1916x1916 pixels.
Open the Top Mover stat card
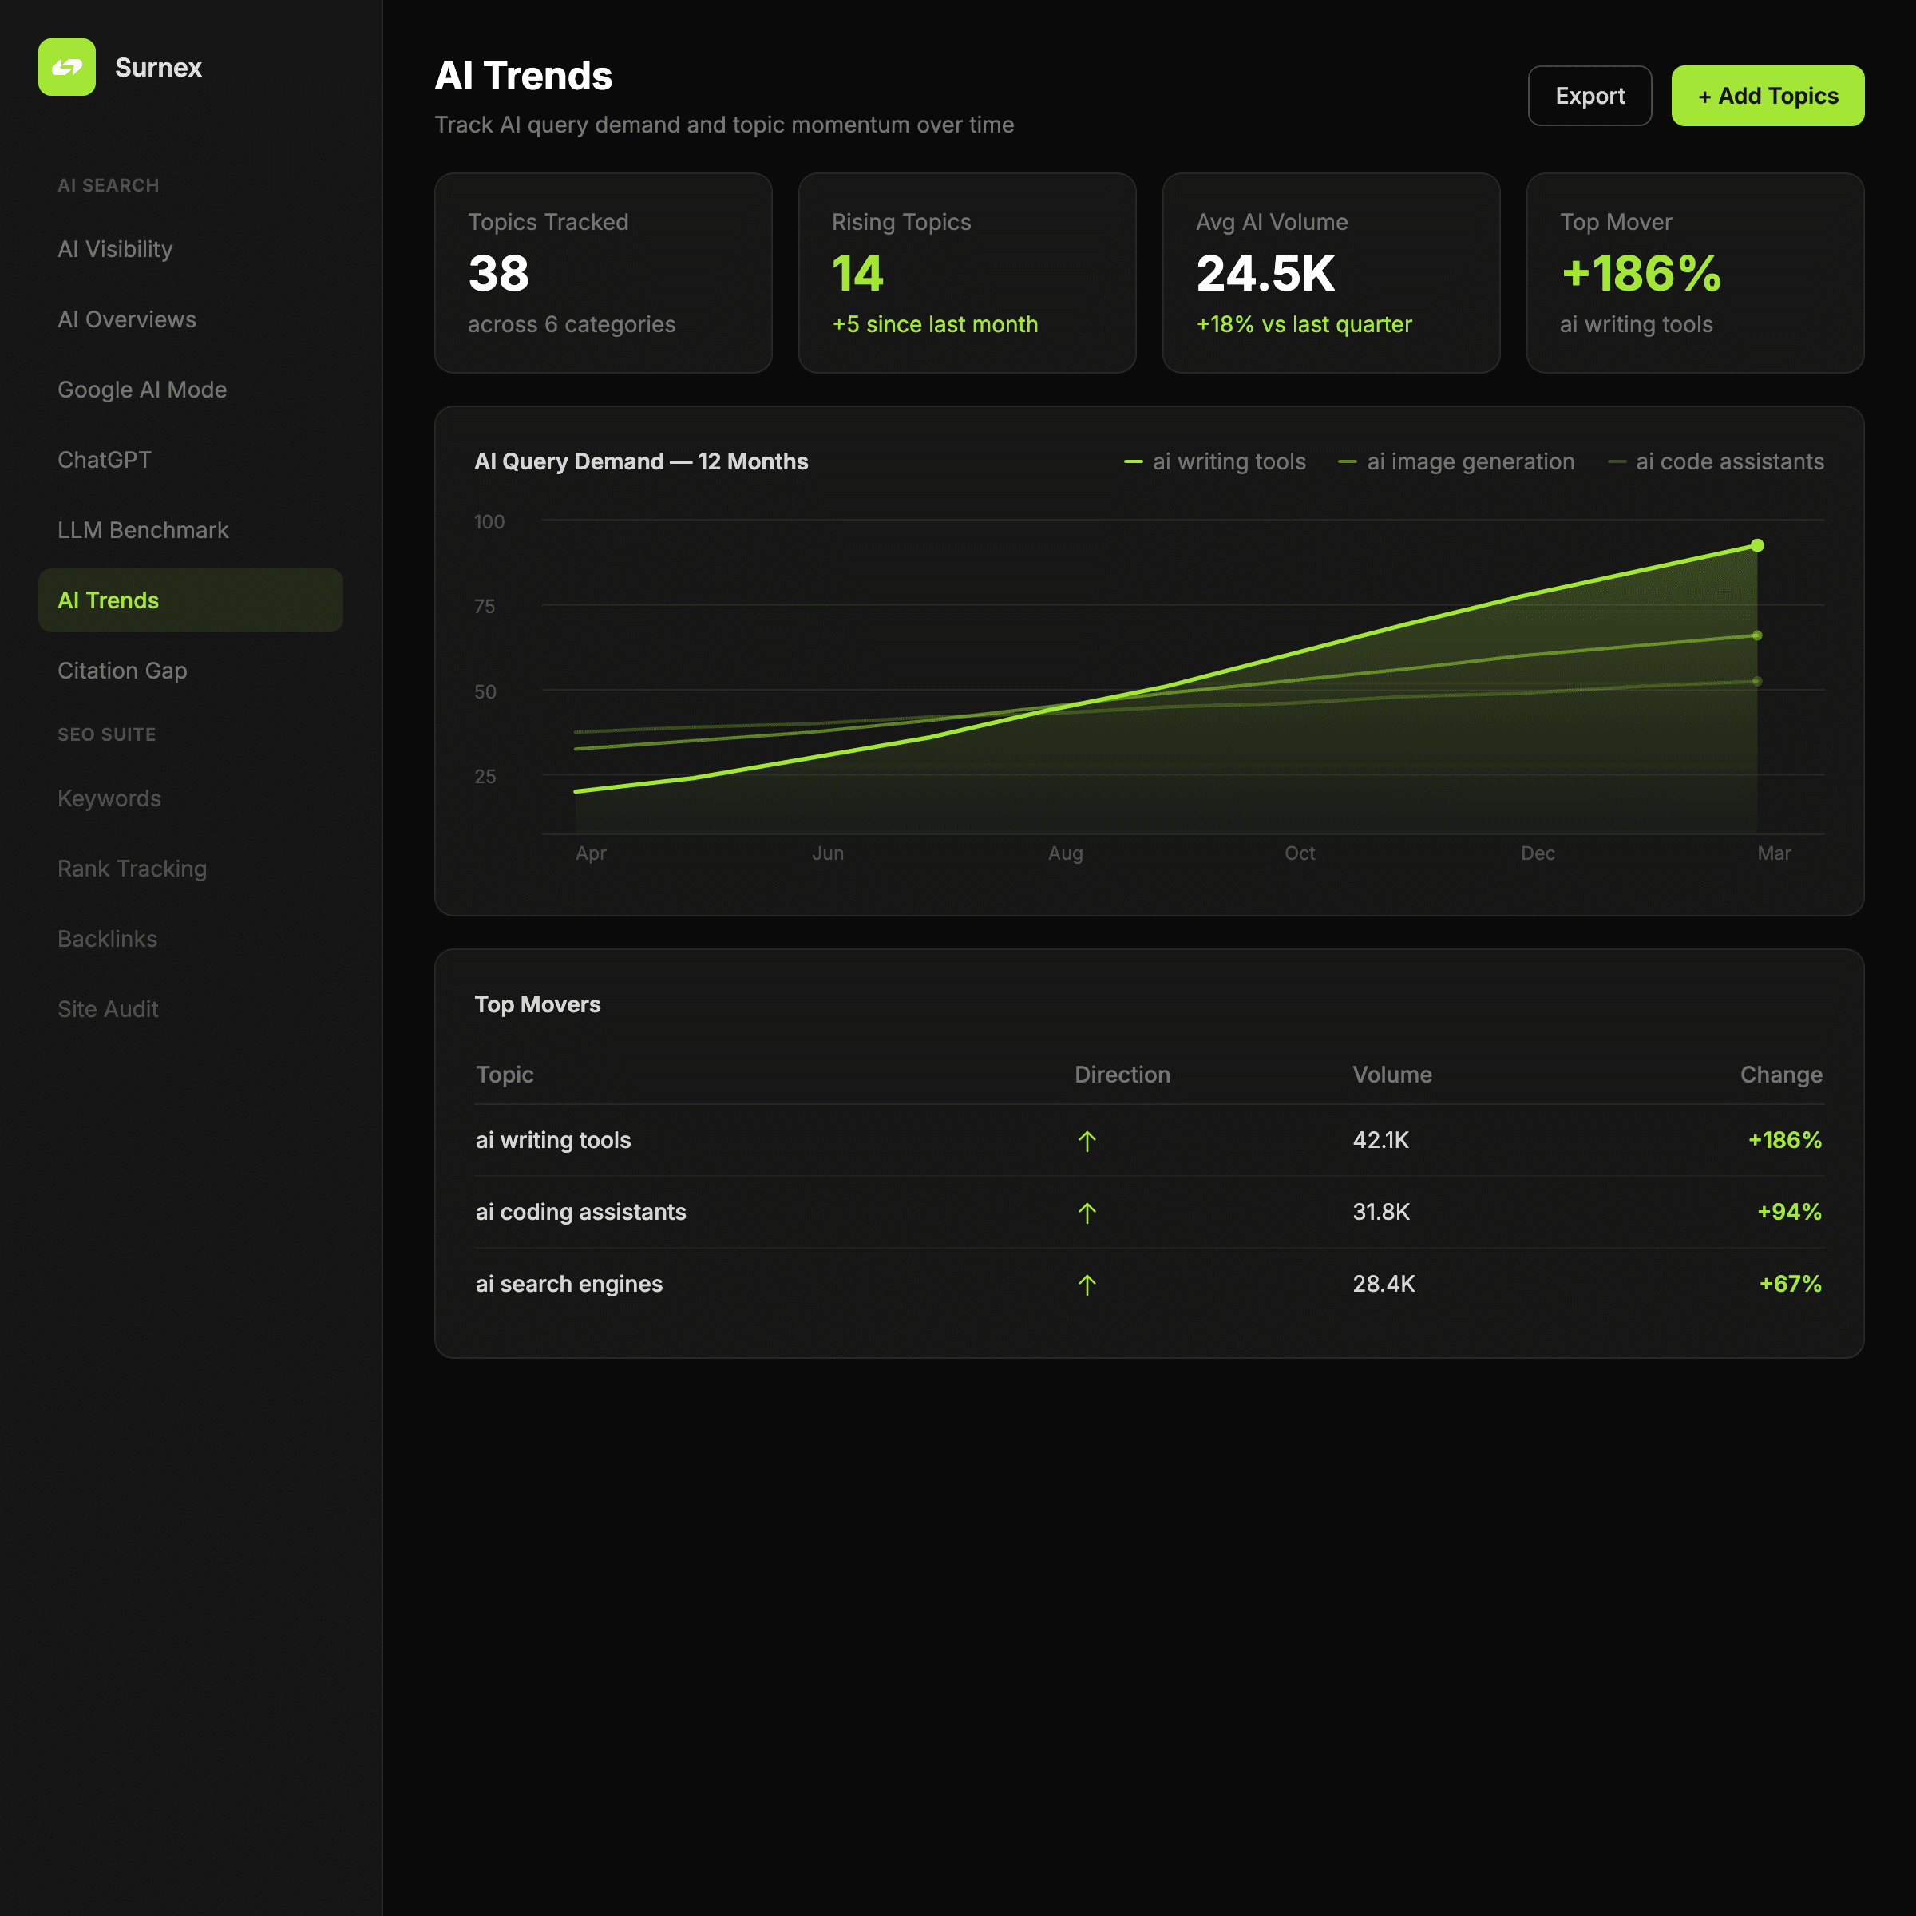click(x=1694, y=273)
